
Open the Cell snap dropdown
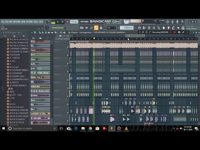click(111, 28)
